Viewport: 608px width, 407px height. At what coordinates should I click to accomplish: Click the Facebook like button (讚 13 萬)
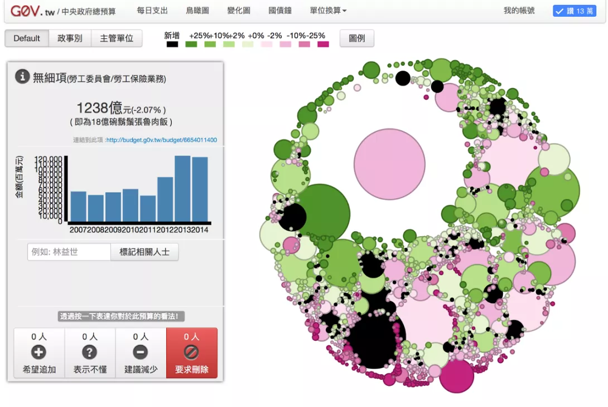(575, 11)
